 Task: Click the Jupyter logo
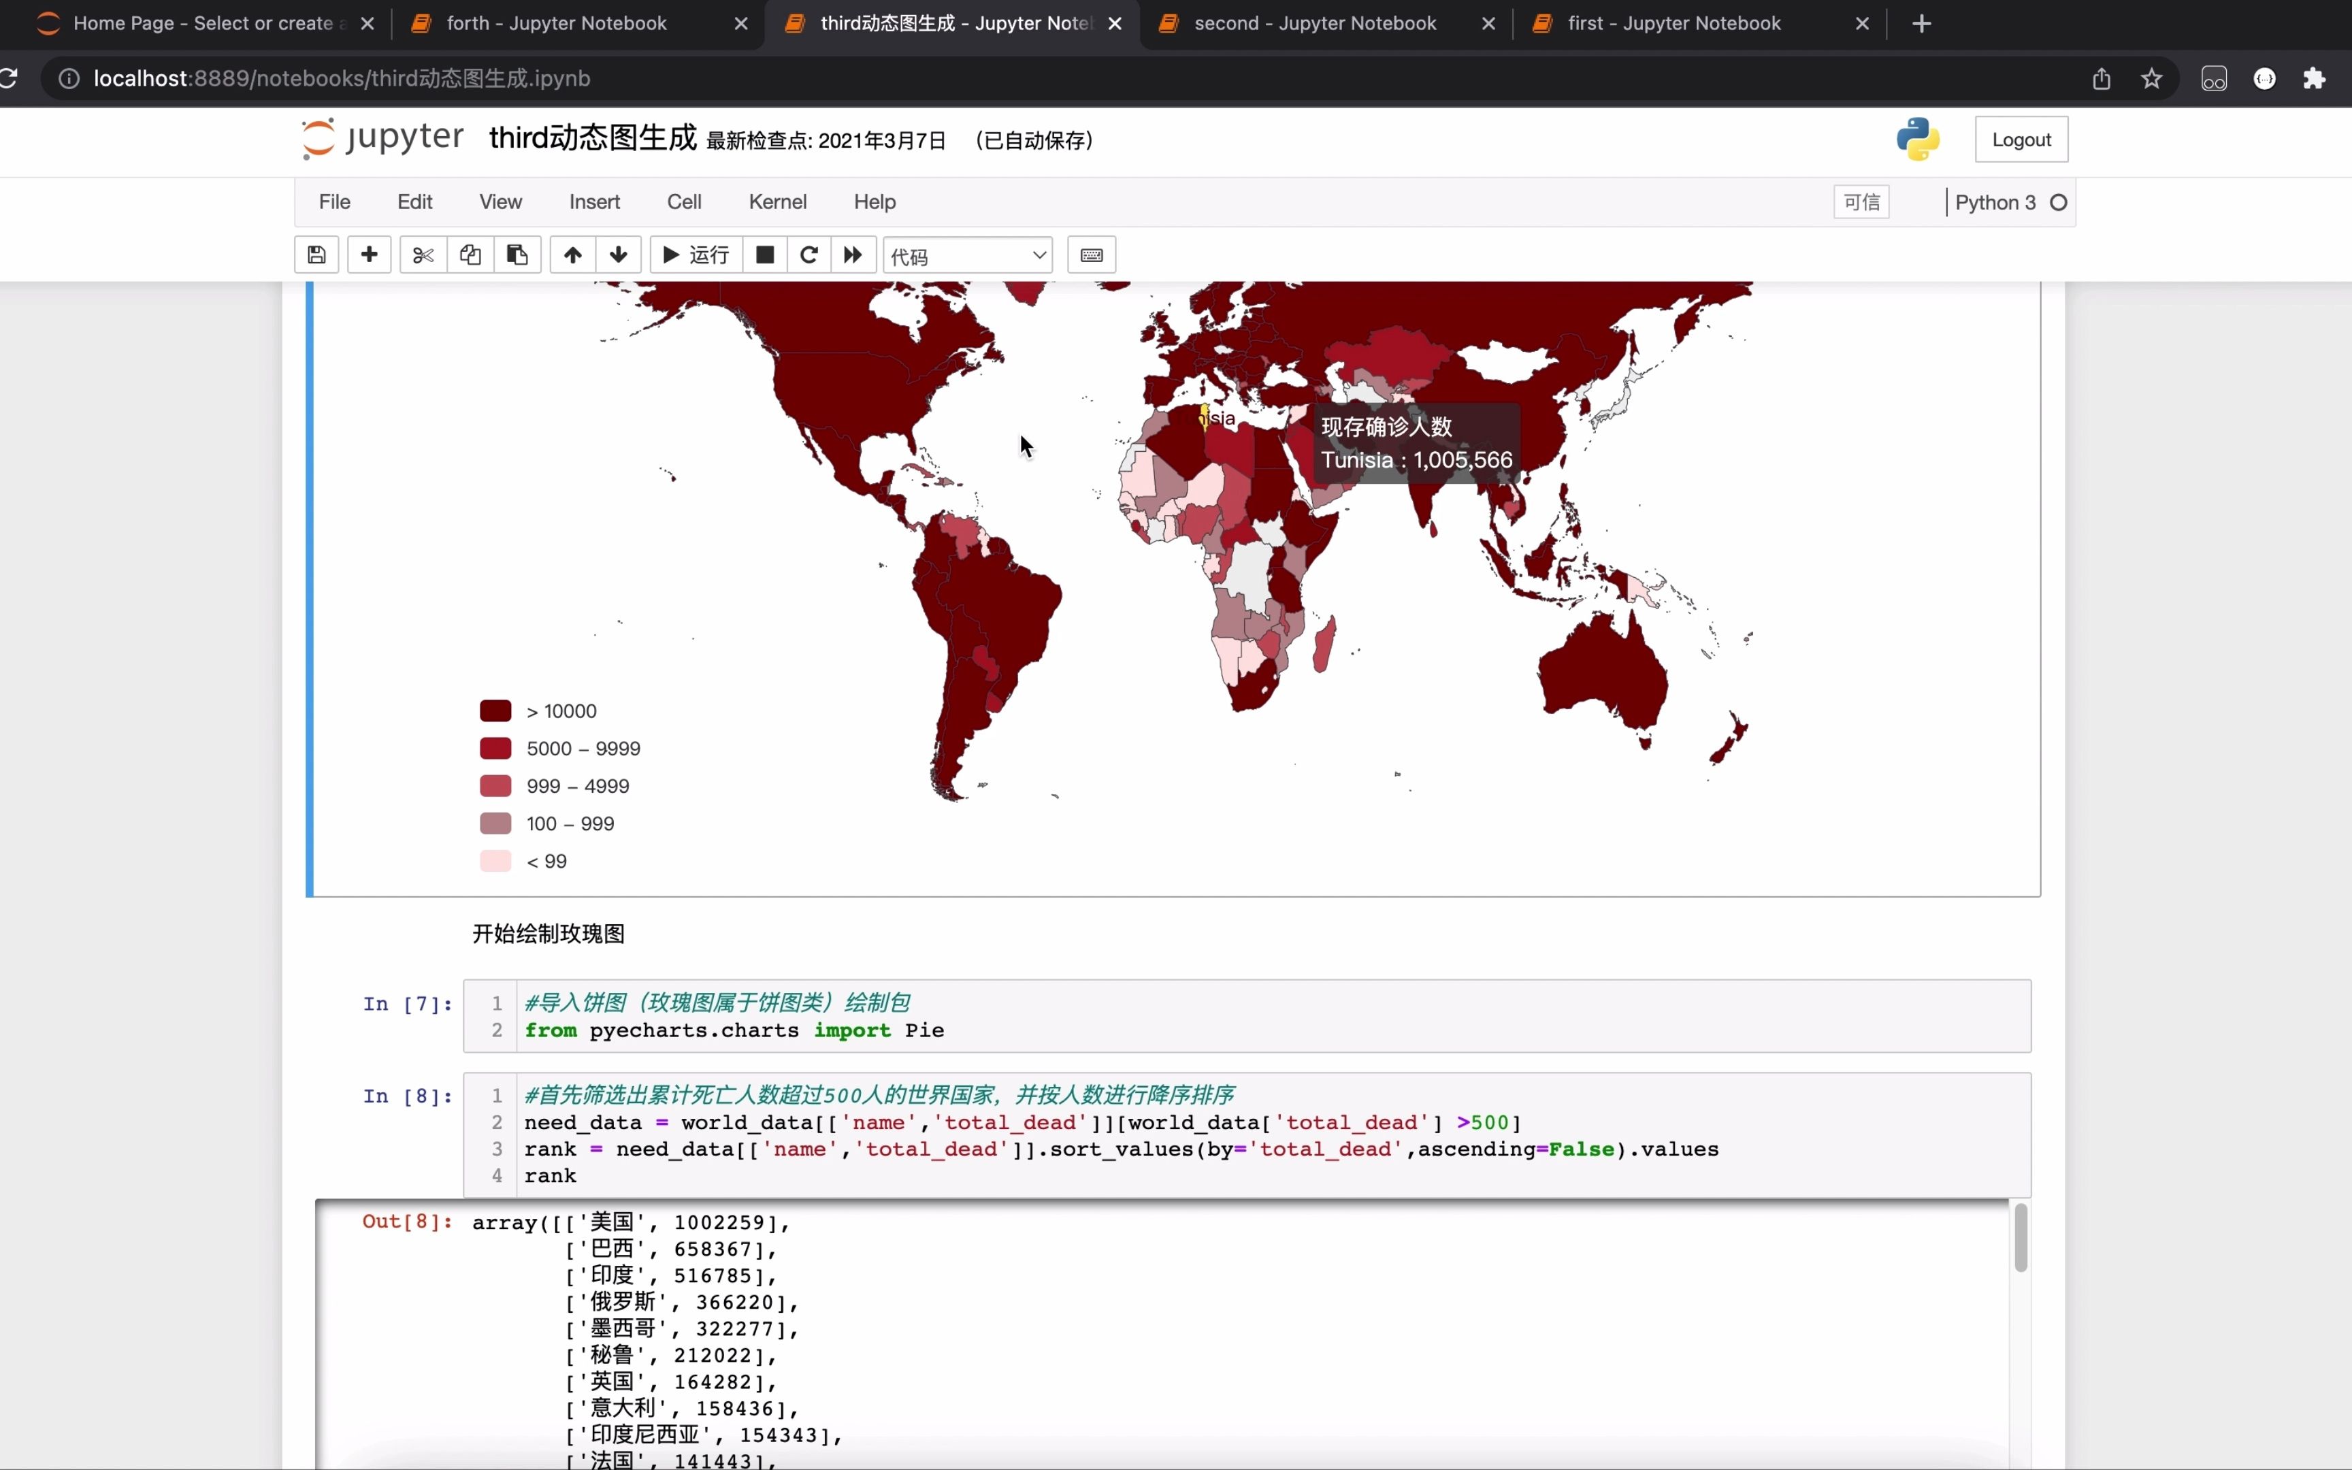(x=382, y=138)
